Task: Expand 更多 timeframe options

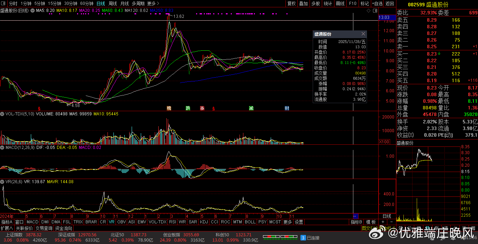Action: click(x=151, y=3)
